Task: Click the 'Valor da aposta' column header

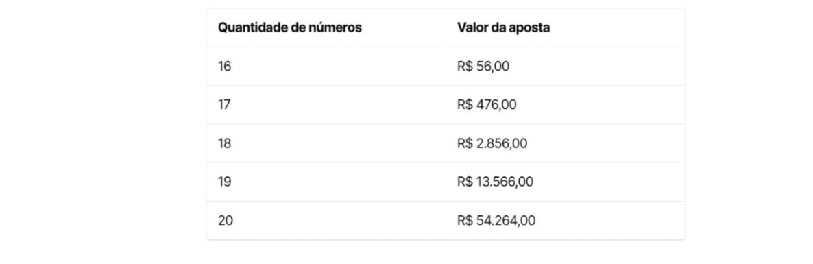Action: coord(503,28)
